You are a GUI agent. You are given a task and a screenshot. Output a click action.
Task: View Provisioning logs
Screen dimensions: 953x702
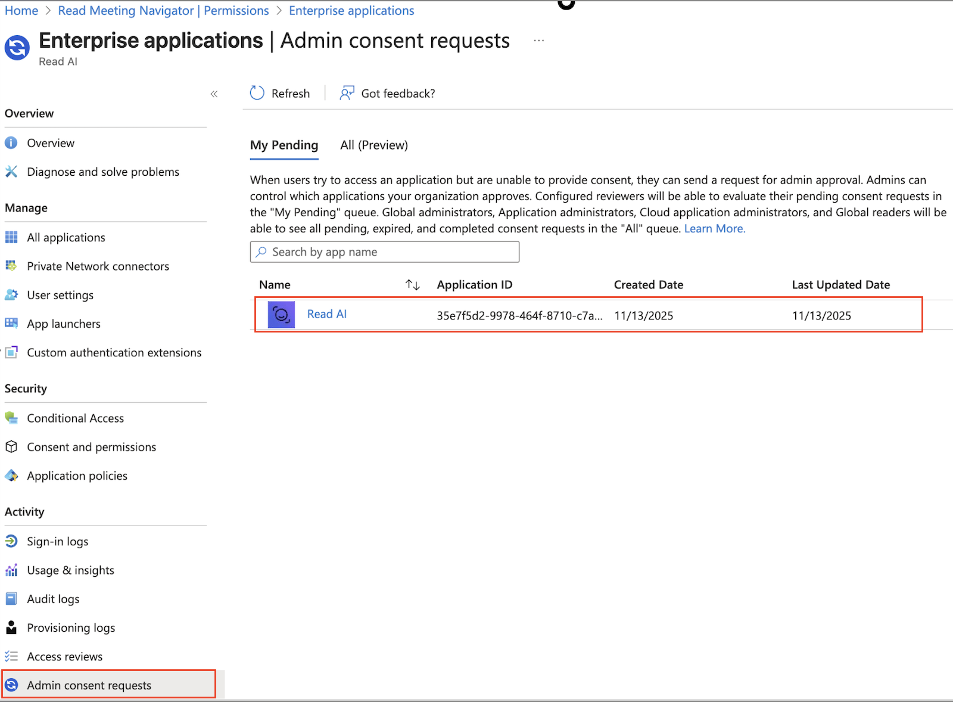71,628
